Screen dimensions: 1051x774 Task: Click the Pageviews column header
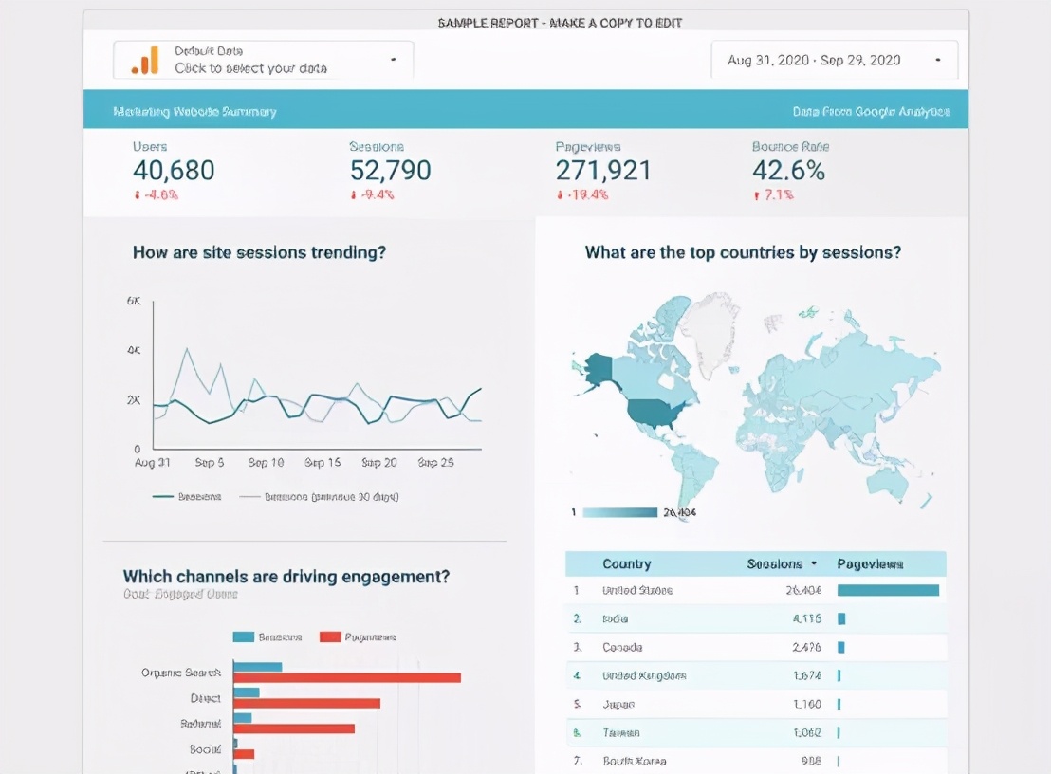point(870,564)
